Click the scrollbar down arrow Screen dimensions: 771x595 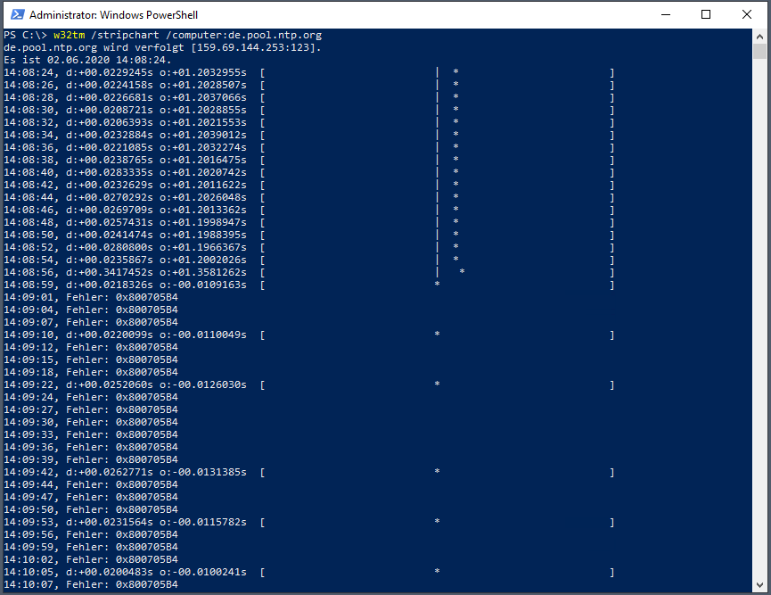(759, 585)
